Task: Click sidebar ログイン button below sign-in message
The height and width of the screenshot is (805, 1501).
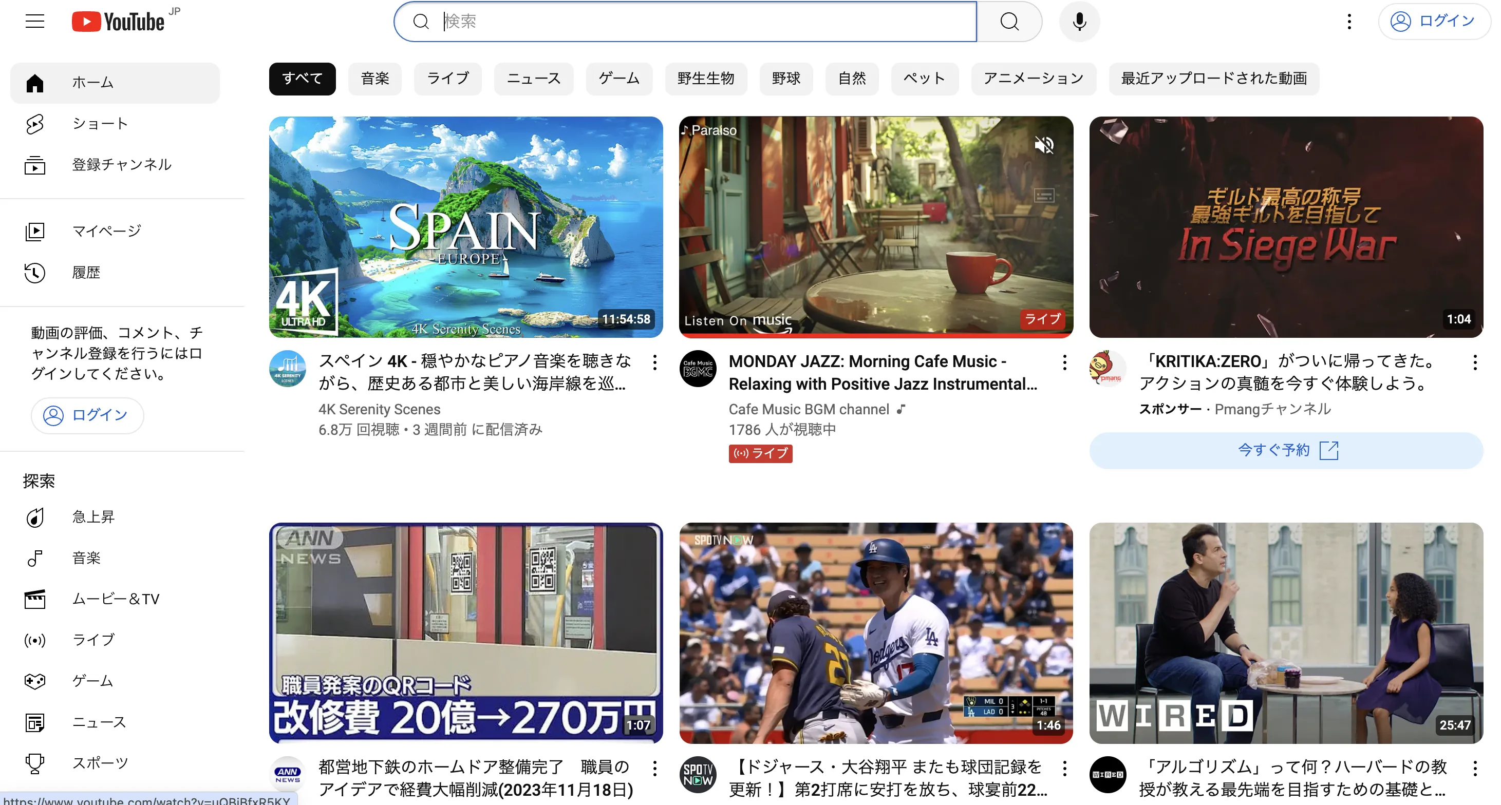Action: [87, 415]
